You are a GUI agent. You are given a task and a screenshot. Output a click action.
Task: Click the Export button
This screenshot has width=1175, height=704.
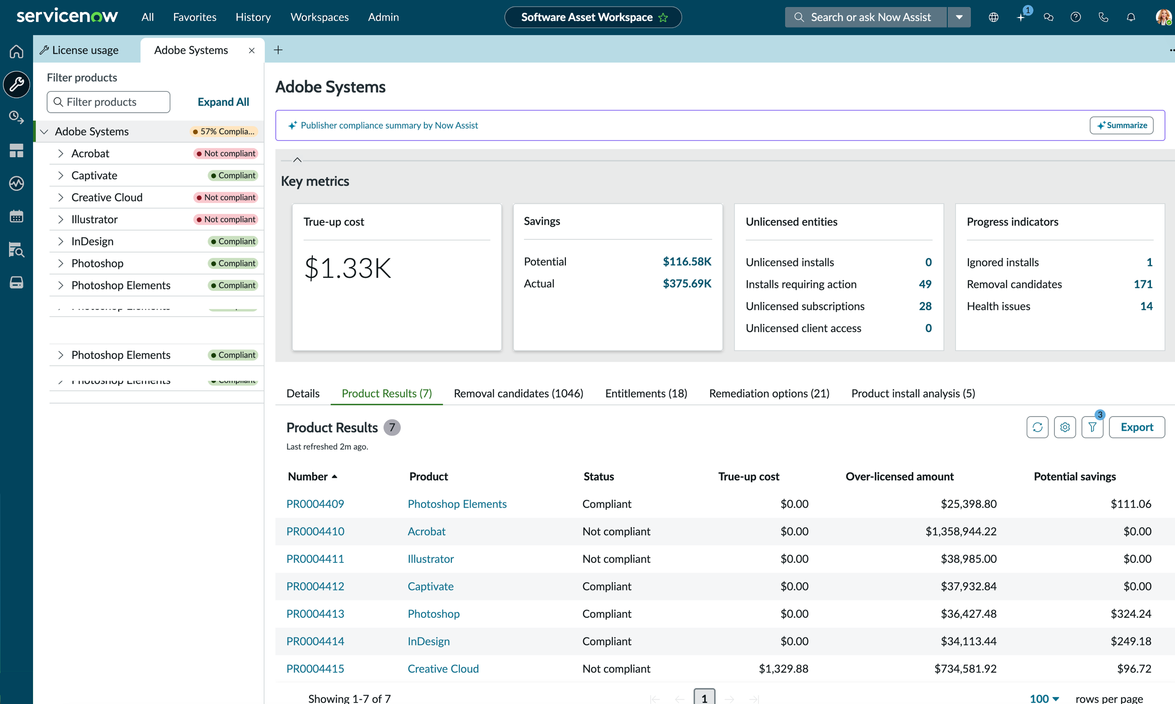point(1136,427)
